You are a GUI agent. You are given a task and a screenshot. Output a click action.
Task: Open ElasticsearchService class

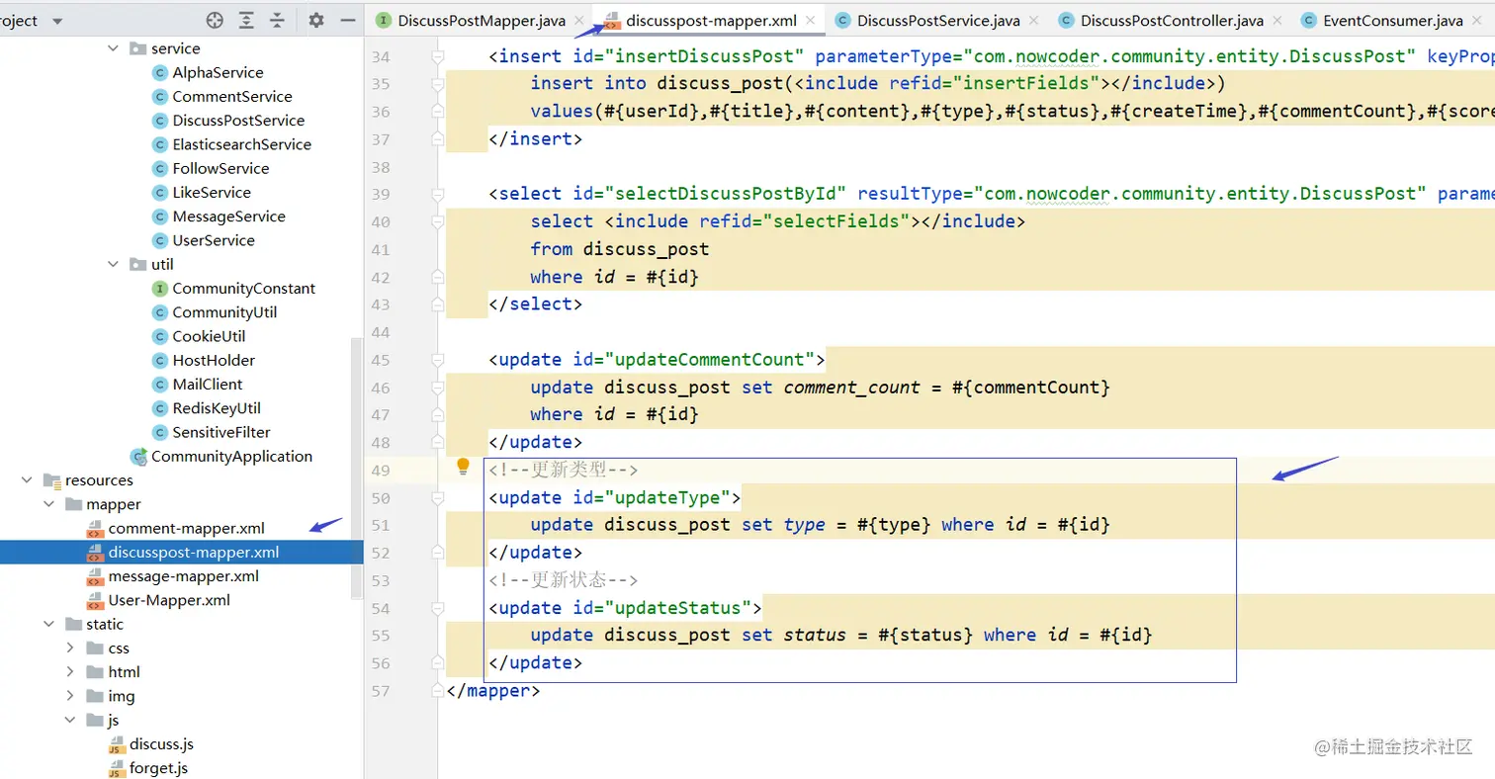(x=241, y=144)
